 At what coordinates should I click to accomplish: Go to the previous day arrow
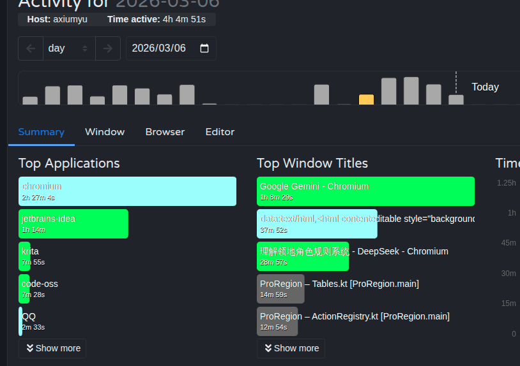pos(31,48)
